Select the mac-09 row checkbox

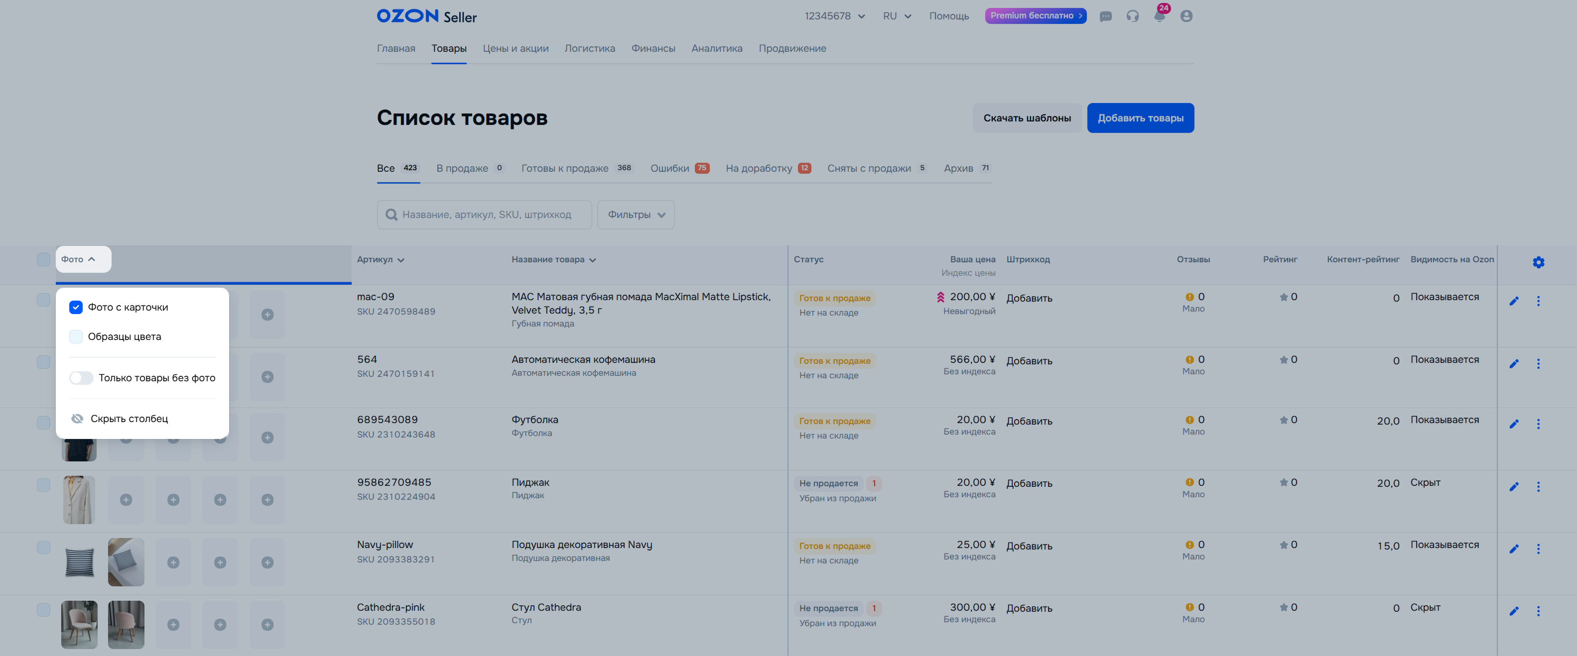coord(43,300)
